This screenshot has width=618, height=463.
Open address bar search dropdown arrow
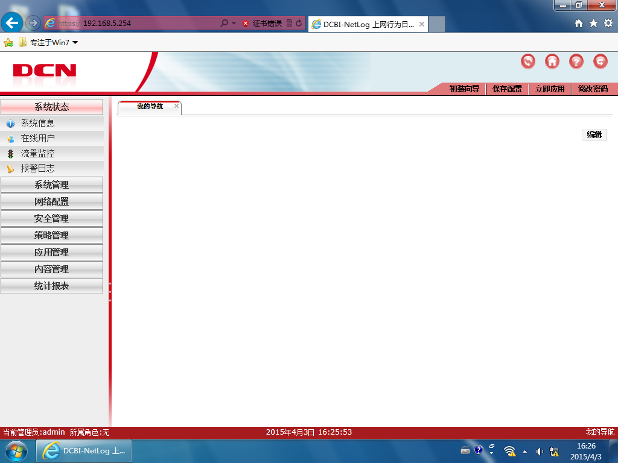click(234, 24)
